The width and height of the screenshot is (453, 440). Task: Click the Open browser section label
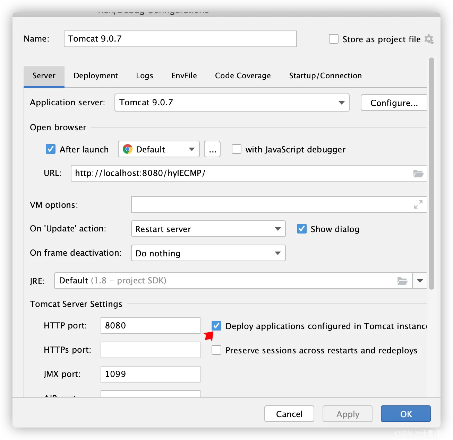[x=58, y=127]
